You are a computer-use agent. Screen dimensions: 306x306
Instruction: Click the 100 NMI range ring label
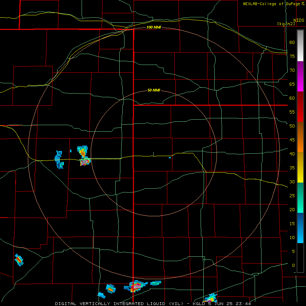point(154,27)
